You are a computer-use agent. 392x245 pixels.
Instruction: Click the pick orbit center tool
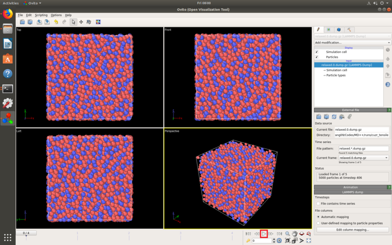(309, 234)
